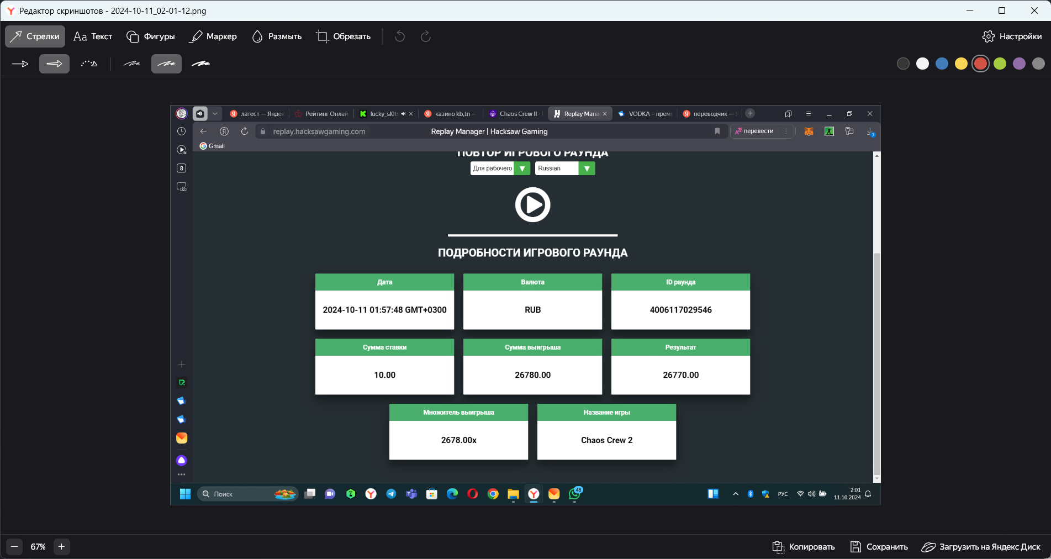Choose the Маркер marker tool

[213, 36]
